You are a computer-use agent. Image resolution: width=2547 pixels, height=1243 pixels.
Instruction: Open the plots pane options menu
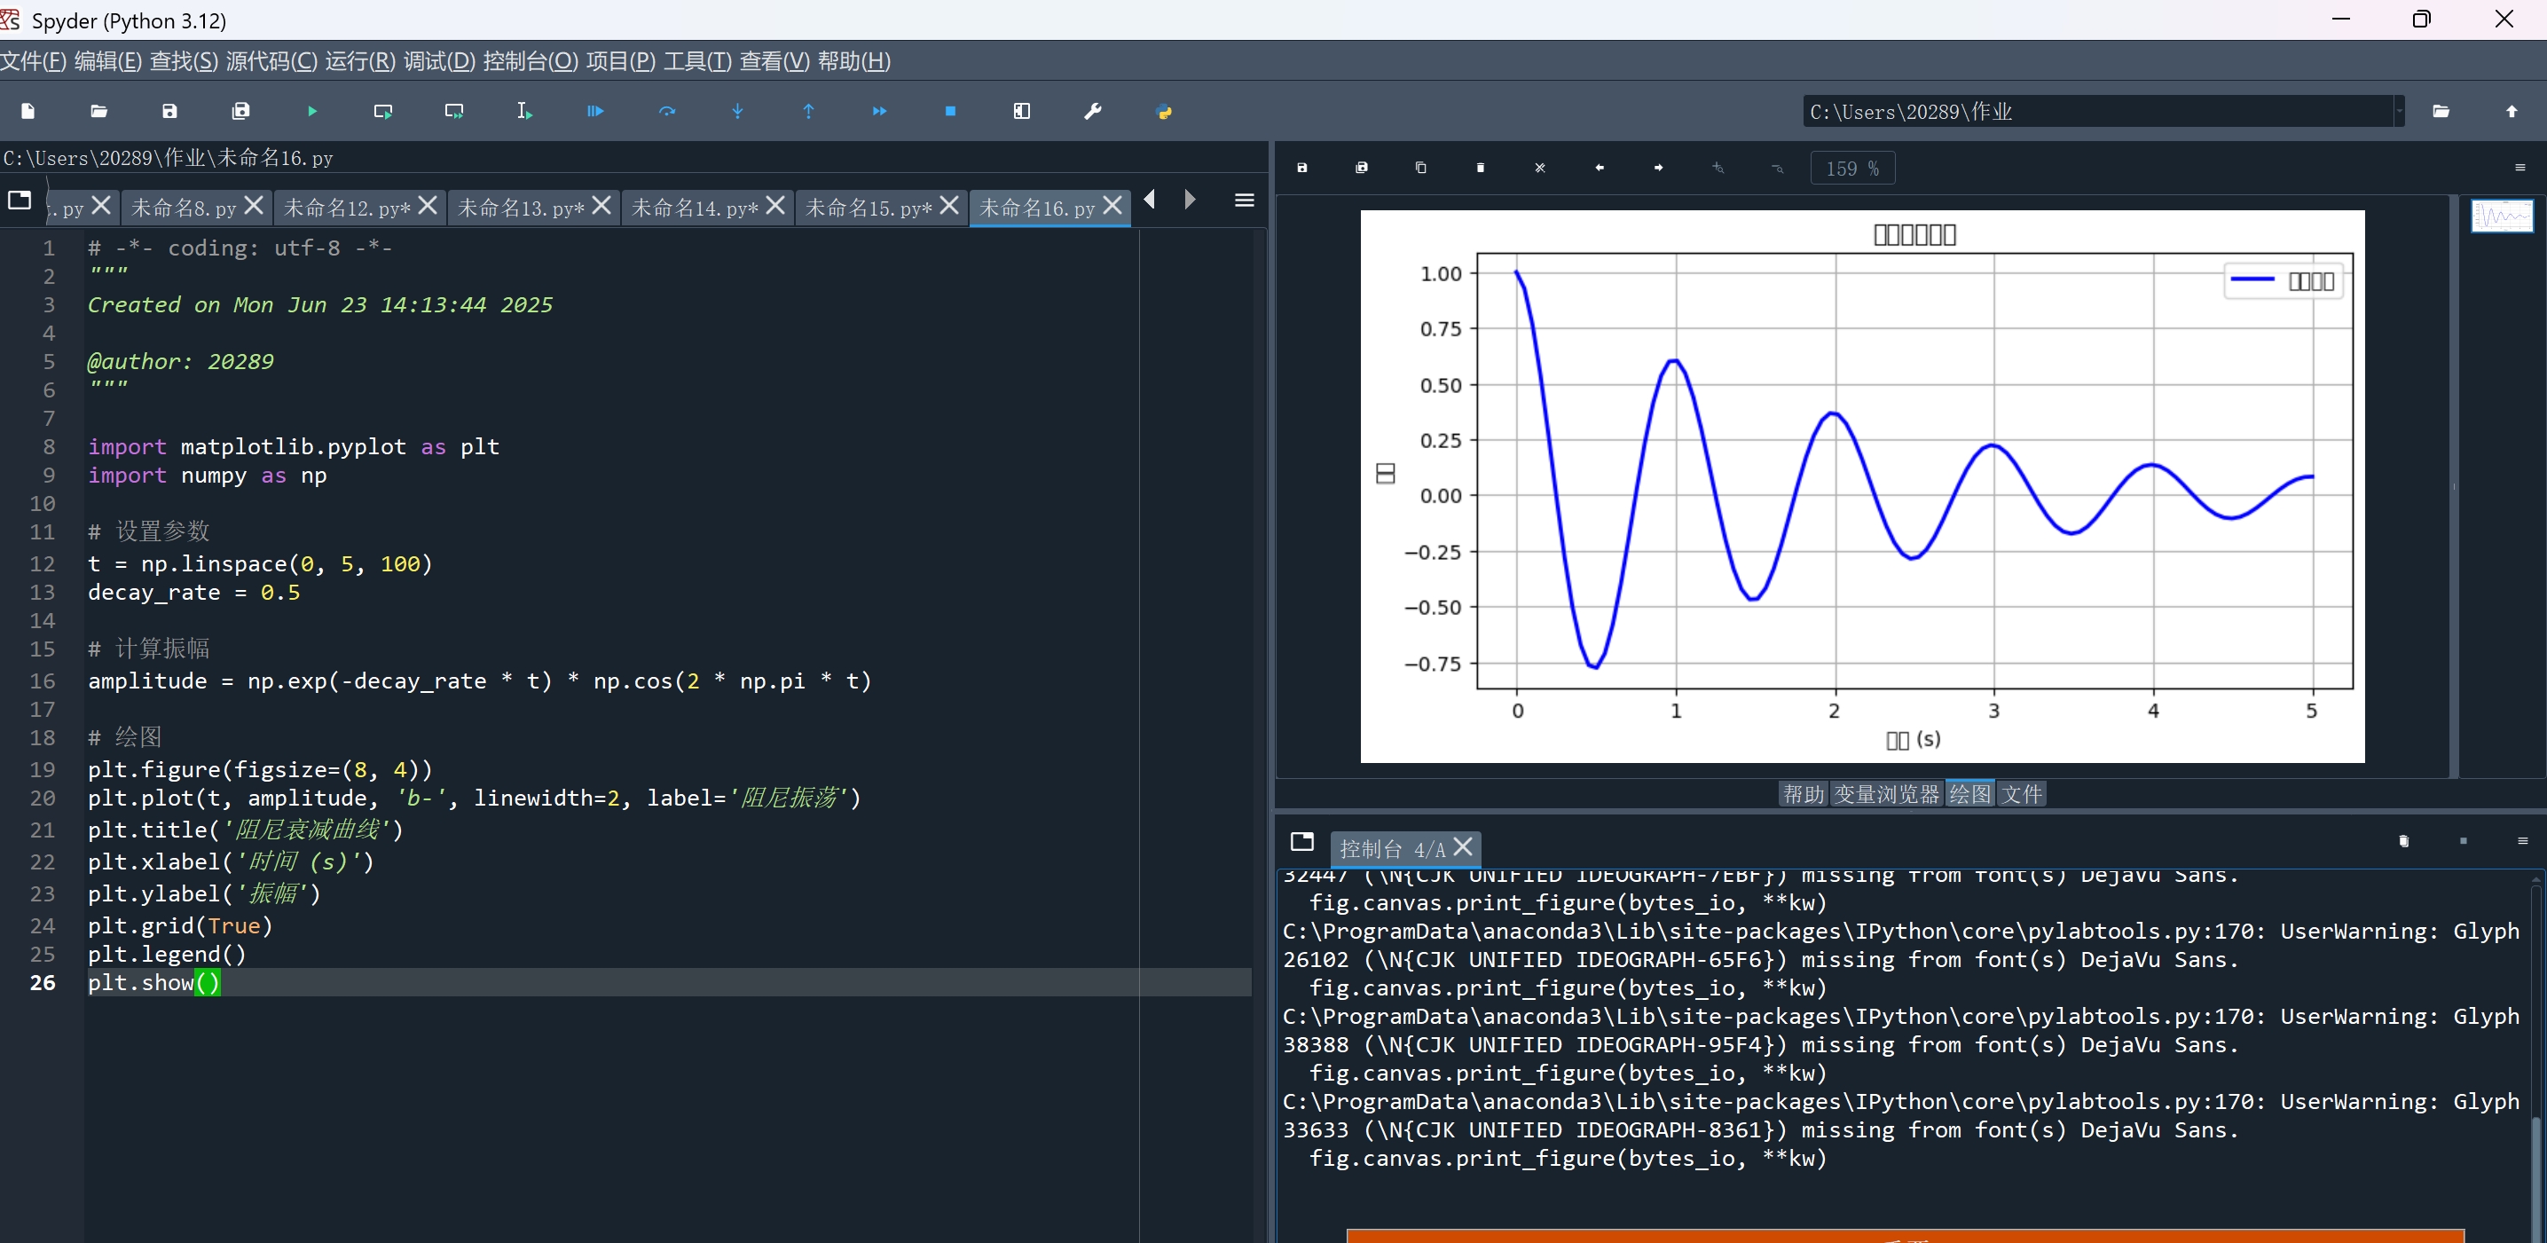(x=2519, y=168)
